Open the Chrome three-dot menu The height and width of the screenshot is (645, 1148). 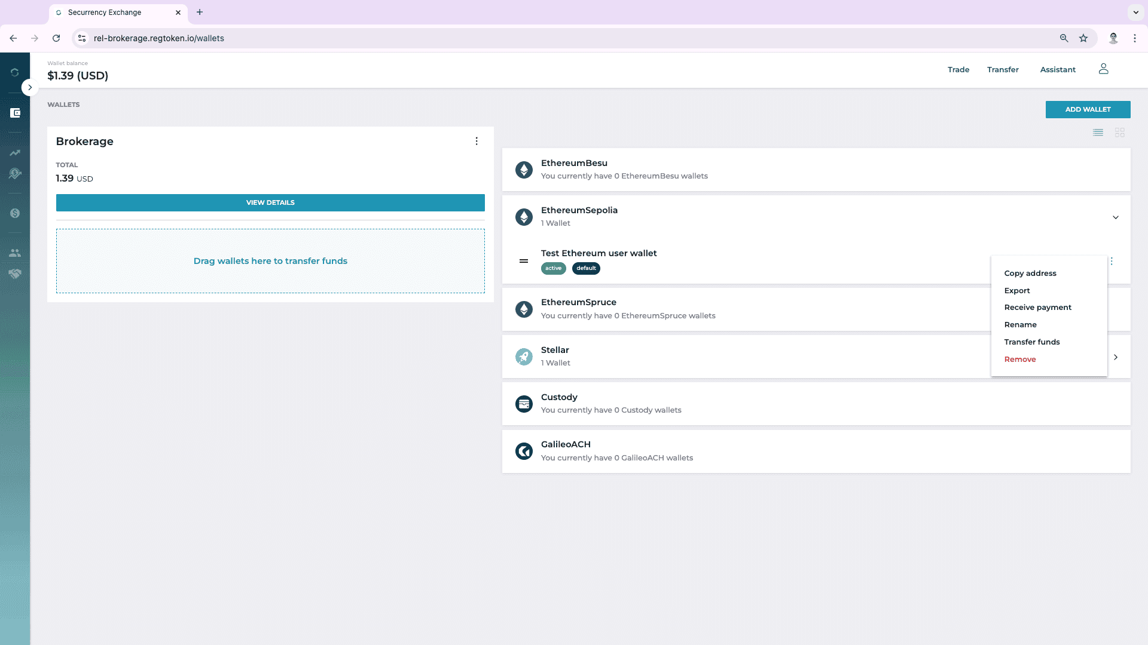click(x=1134, y=38)
